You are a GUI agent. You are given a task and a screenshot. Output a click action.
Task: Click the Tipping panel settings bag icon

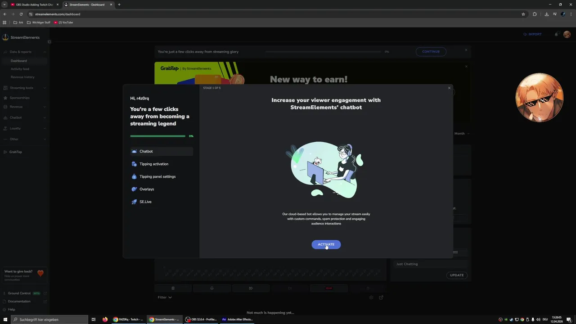[134, 176]
